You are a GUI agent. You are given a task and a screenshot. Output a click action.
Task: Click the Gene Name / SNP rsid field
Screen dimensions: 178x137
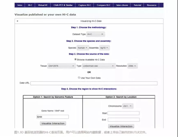(x=53, y=117)
